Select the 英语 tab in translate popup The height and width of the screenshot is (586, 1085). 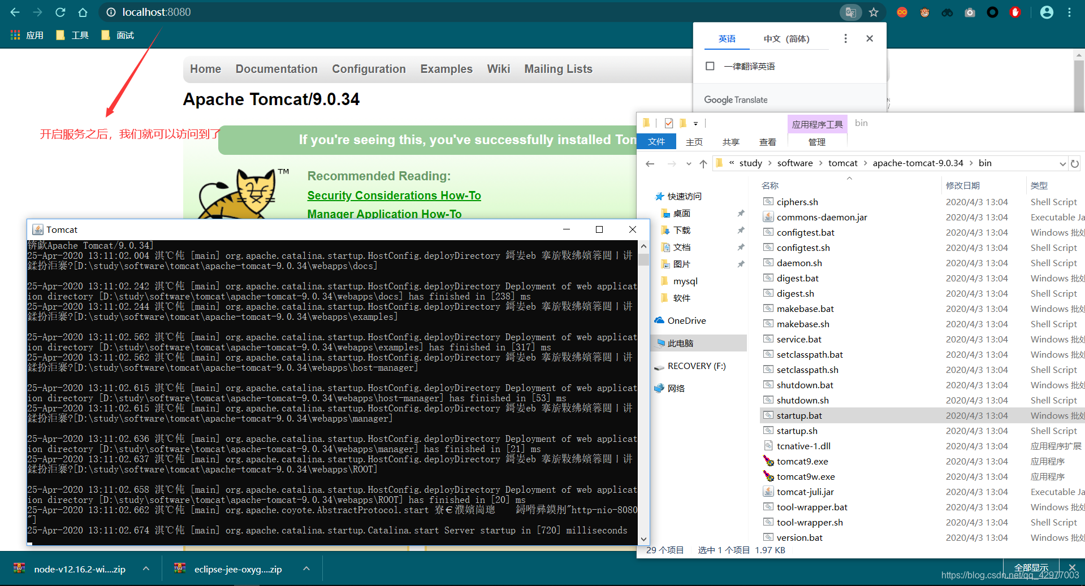(727, 38)
